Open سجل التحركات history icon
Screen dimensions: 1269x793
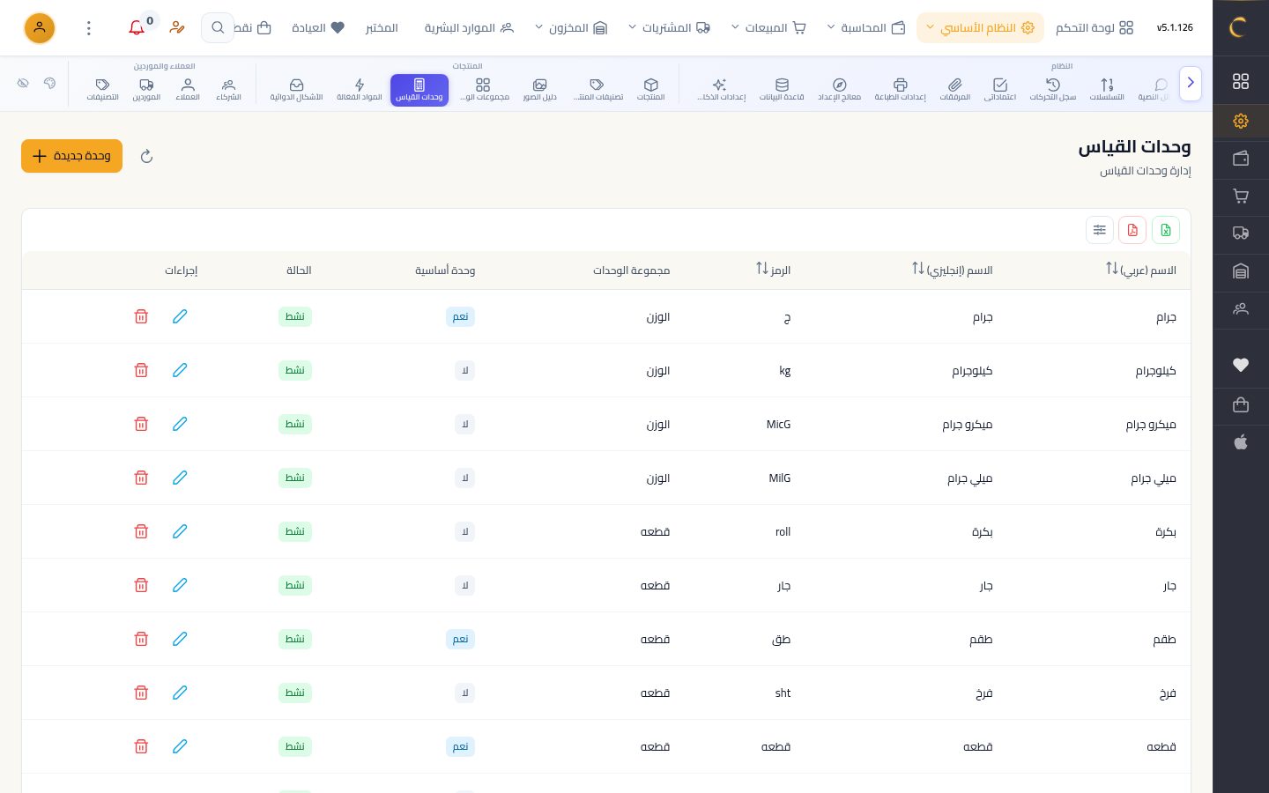(x=1053, y=90)
